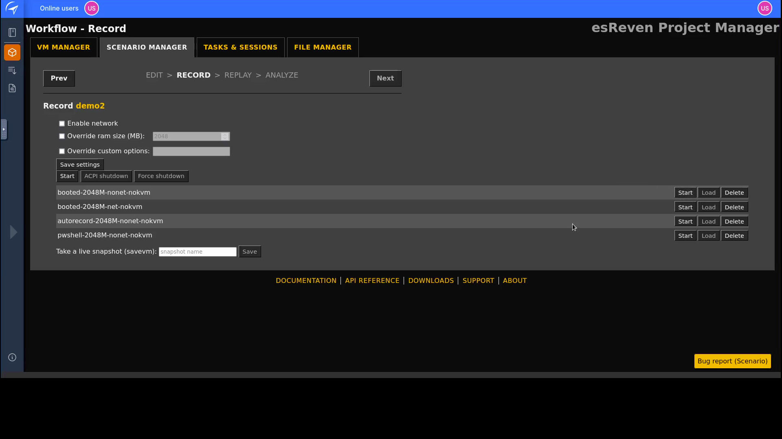Click the large gray sidebar expand triangle
Viewport: 782px width, 439px height.
pyautogui.click(x=13, y=232)
